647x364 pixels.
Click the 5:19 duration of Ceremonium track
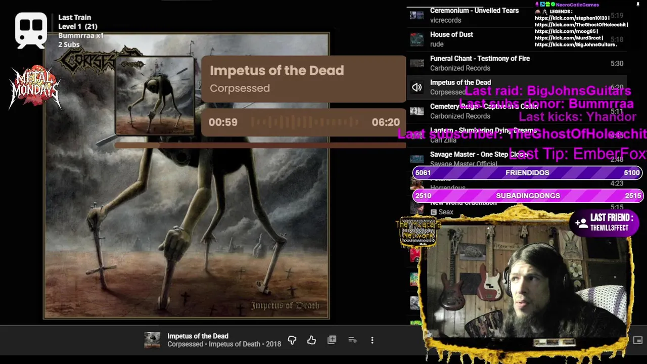(x=617, y=16)
